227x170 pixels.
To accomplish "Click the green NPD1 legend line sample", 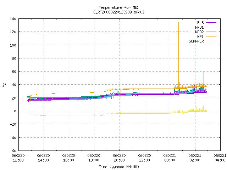I will 211,27.
